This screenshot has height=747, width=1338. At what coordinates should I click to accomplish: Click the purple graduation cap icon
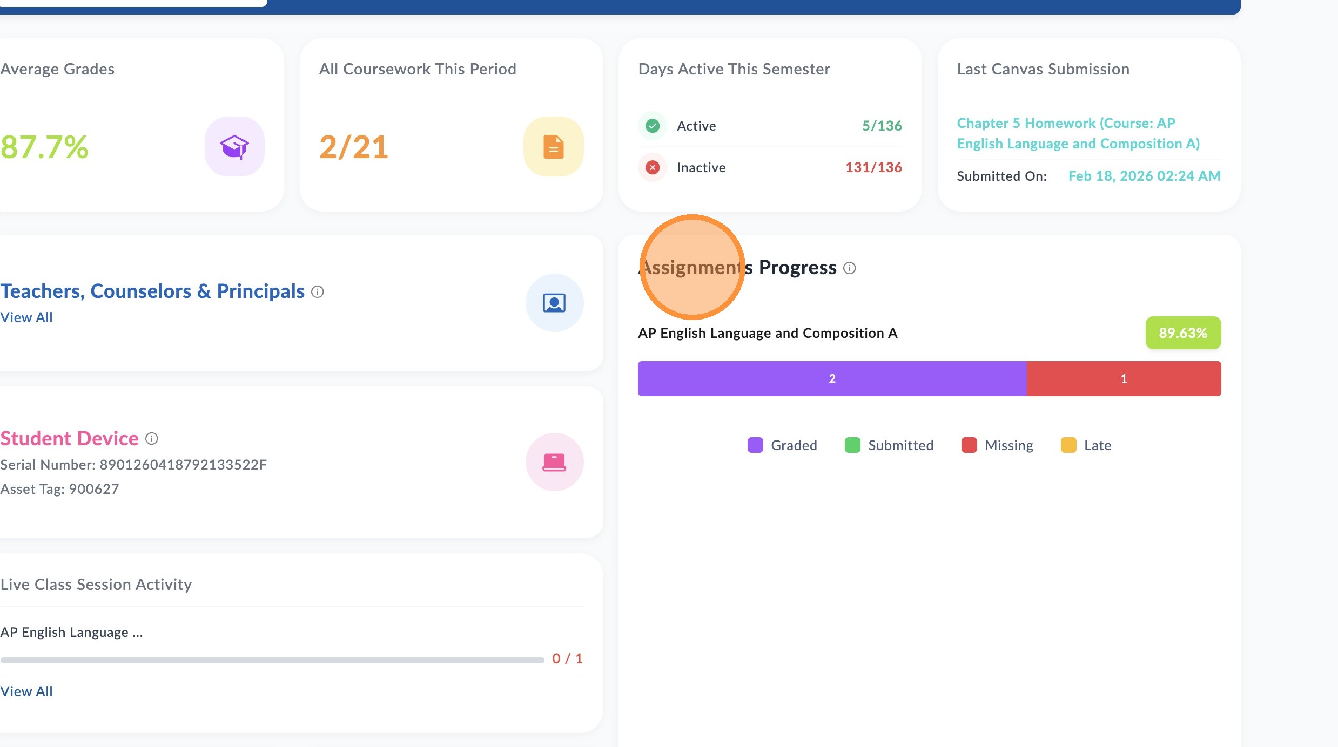point(234,146)
